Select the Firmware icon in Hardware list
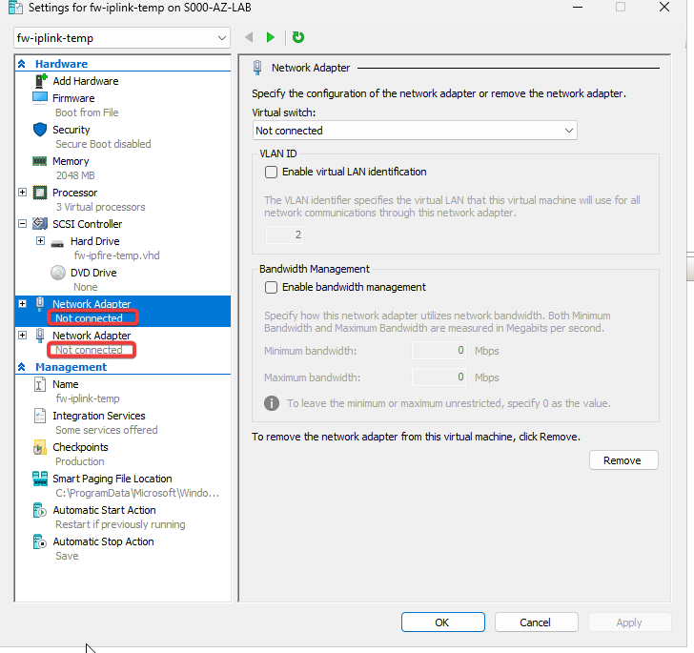The height and width of the screenshot is (653, 694). point(40,97)
